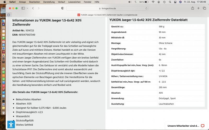Click the user account menu bar icon

click(x=159, y=2)
